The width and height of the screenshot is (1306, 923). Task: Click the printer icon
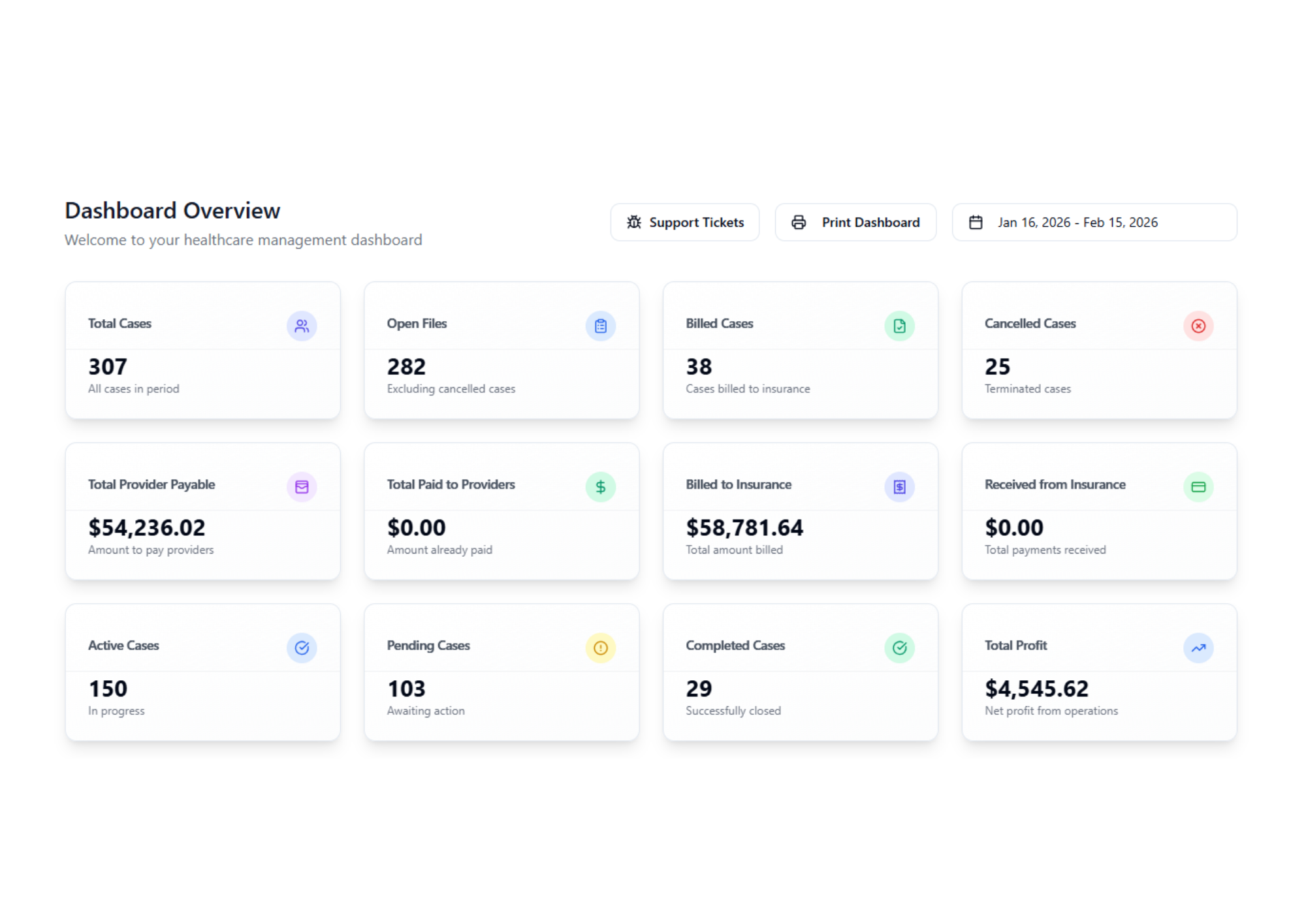coord(799,223)
